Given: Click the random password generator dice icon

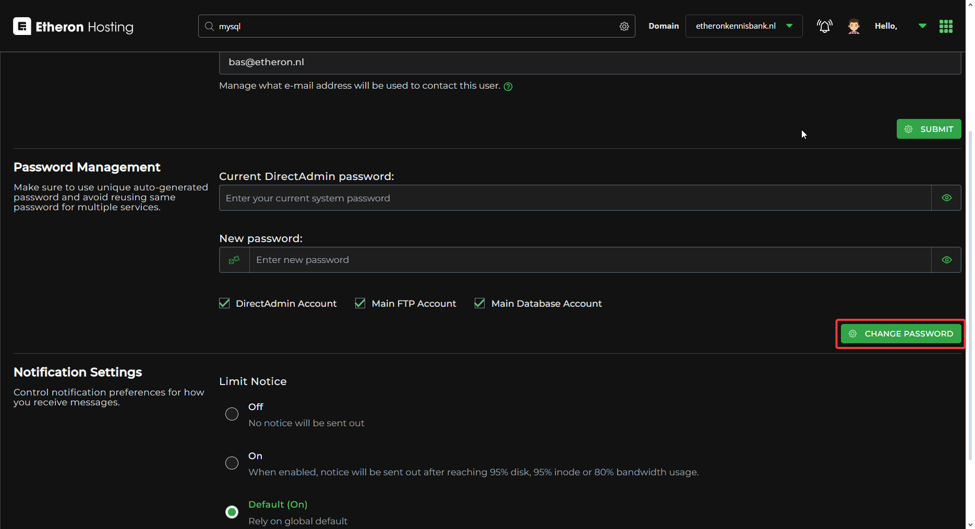Looking at the screenshot, I should (x=234, y=260).
